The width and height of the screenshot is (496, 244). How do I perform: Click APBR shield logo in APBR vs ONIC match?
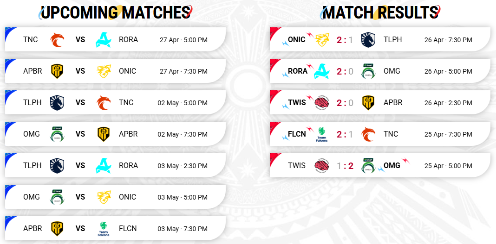click(57, 71)
